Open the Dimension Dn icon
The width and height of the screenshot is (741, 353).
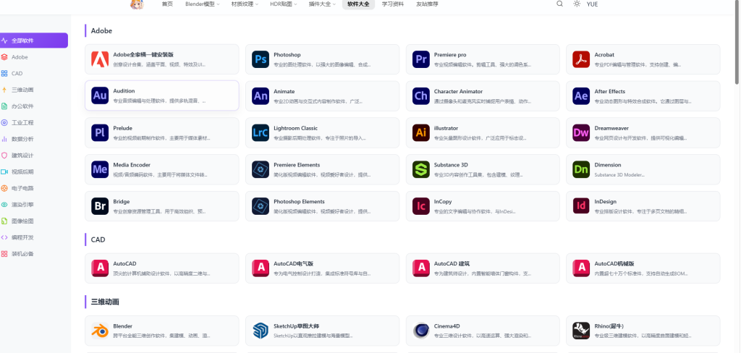coord(581,169)
